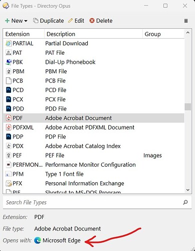Click the Directory Opus title bar icon
The height and width of the screenshot is (251, 195).
[x=6, y=6]
